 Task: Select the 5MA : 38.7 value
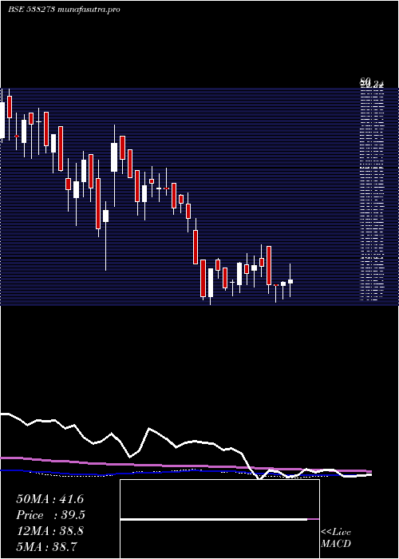[x=47, y=547]
